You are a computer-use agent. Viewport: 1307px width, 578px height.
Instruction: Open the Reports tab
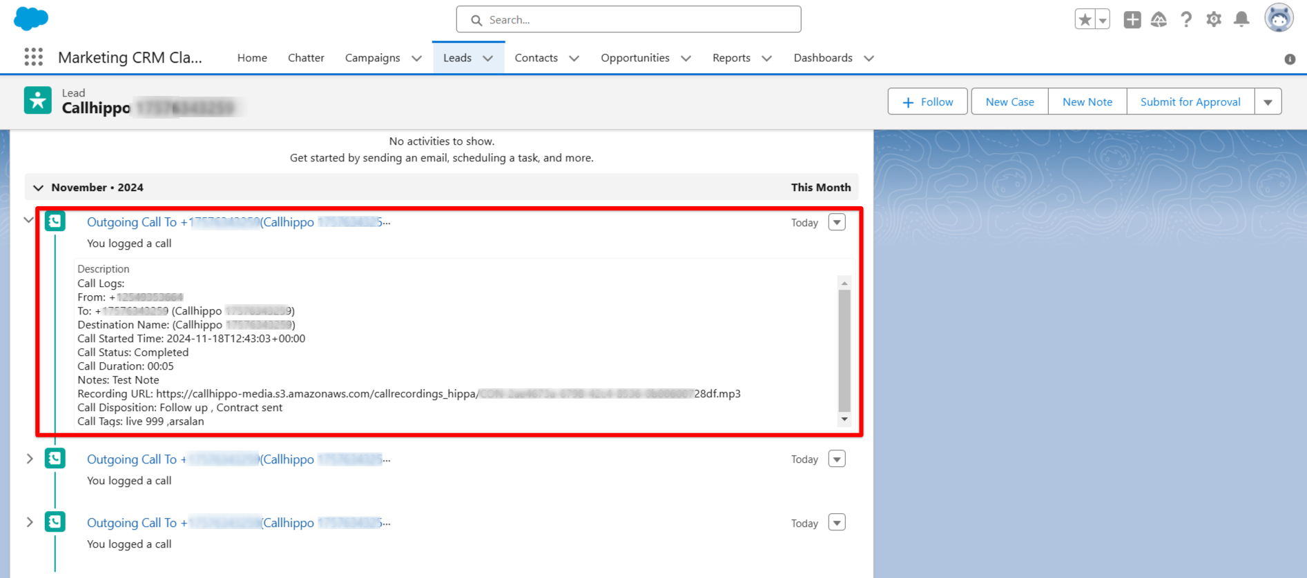tap(731, 58)
